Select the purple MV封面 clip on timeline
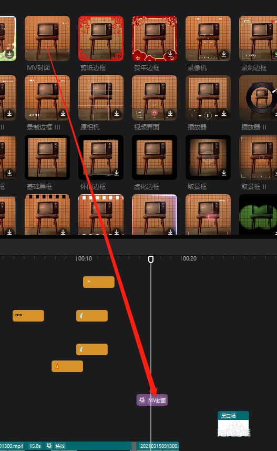This screenshot has width=277, height=451. [x=152, y=400]
